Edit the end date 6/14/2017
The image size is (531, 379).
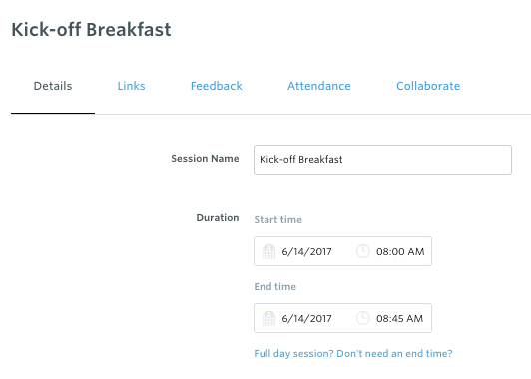click(306, 319)
